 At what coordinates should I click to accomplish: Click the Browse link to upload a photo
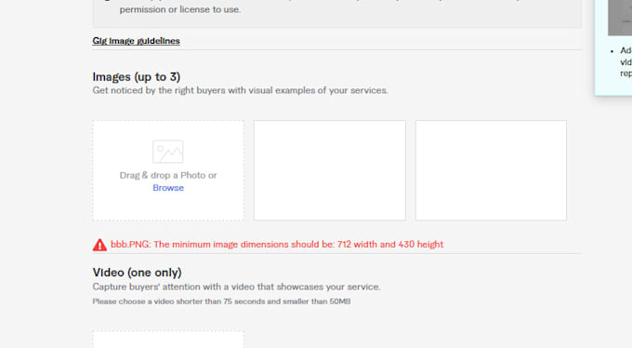168,188
